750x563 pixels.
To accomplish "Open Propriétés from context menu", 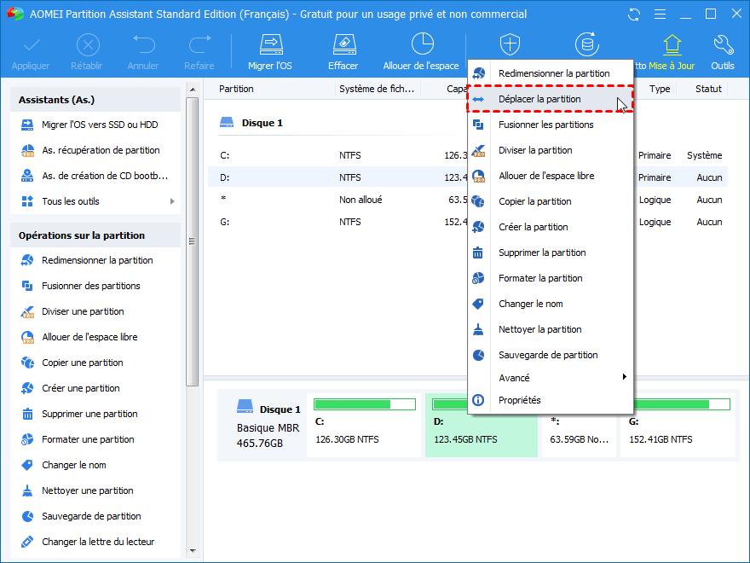I will point(550,400).
